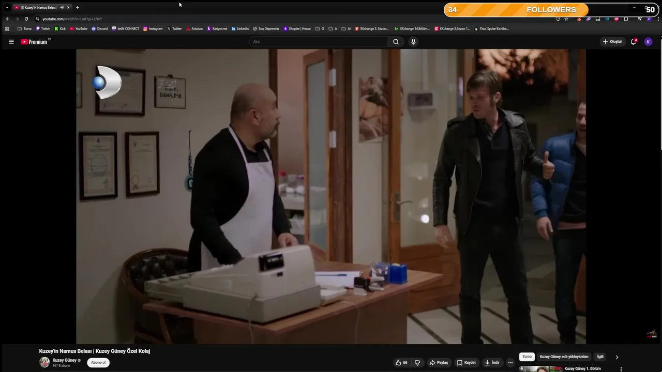This screenshot has height=372, width=662.
Task: Open the EXchange 3.Sezon 1 bookmark
Action: 453,29
